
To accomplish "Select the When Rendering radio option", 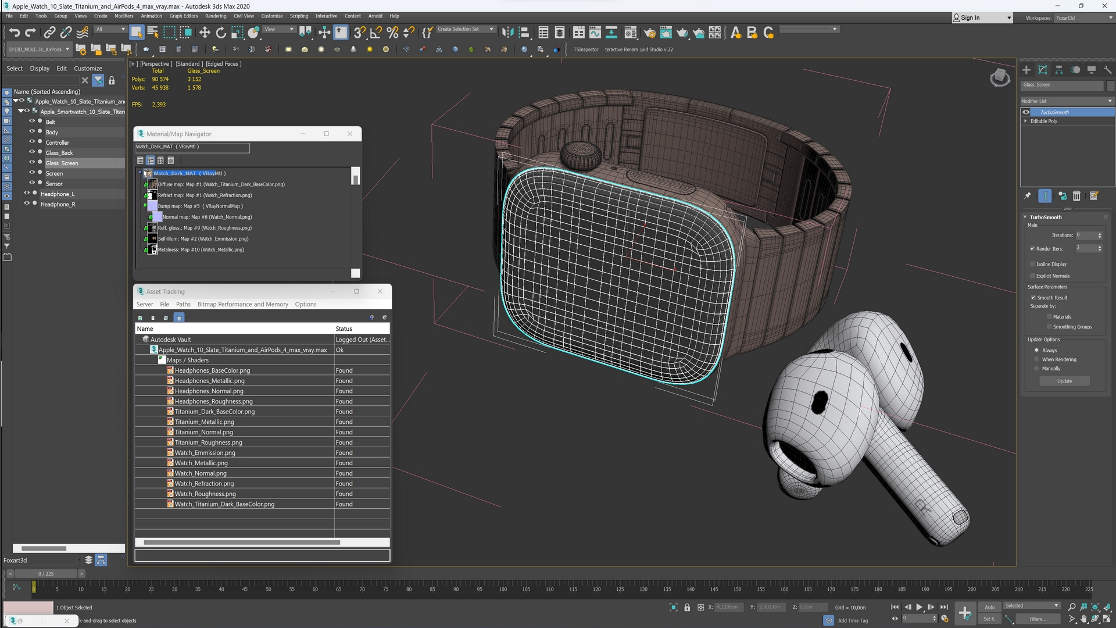I will tap(1036, 359).
